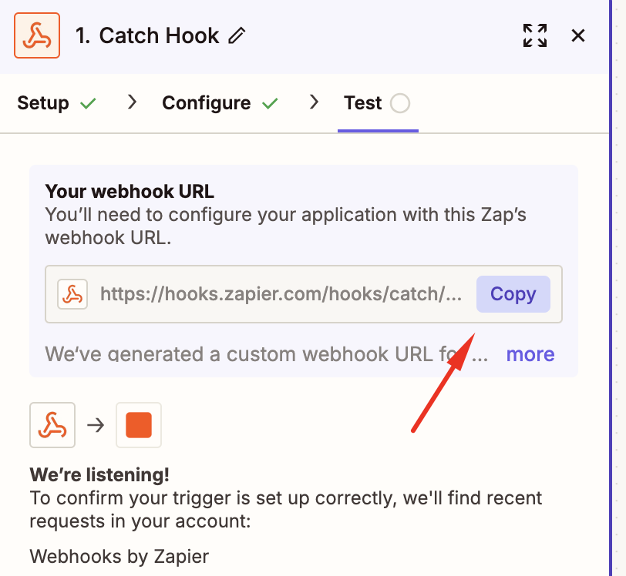626x576 pixels.
Task: Click the green checkmark beside Setup
Action: coord(89,103)
